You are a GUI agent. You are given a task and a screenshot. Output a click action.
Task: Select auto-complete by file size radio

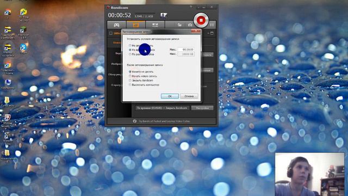coord(130,54)
